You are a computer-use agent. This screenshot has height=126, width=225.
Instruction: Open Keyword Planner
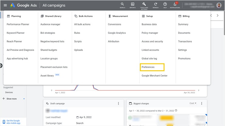click(x=16, y=33)
